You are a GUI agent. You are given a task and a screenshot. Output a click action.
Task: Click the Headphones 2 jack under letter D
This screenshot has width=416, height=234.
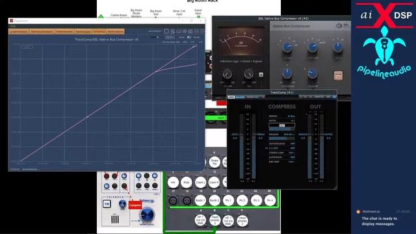(x=242, y=220)
